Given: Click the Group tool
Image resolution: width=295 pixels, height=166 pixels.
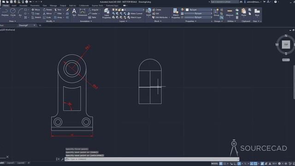Looking at the screenshot, I should (x=216, y=12).
